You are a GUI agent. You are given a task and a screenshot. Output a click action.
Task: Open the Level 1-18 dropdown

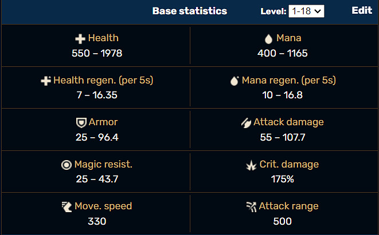(x=307, y=11)
